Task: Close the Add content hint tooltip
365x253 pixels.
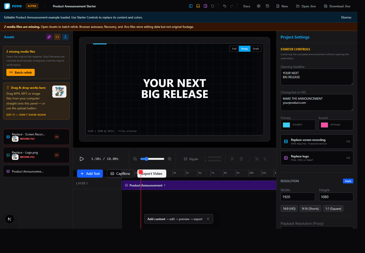Action: click(208, 219)
